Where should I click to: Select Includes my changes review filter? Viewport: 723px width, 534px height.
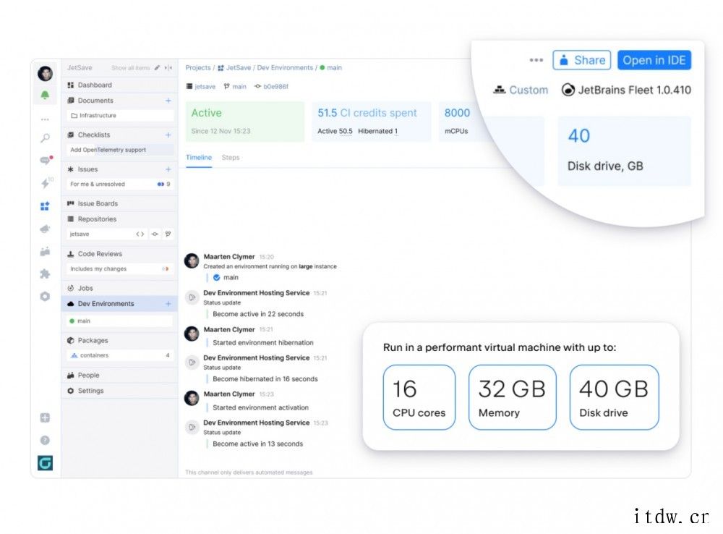click(x=120, y=268)
